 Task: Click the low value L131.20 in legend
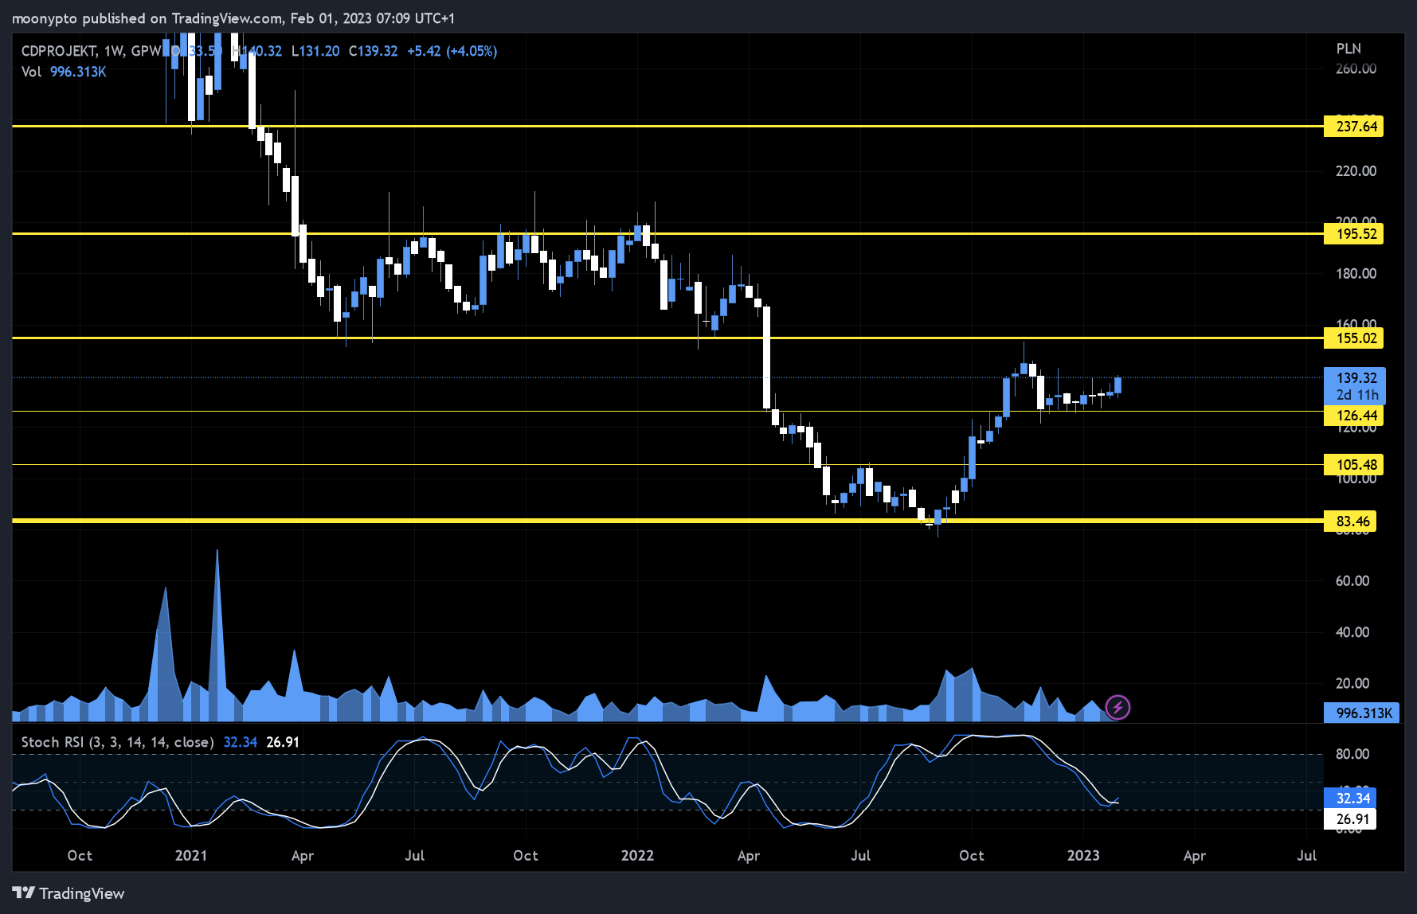click(315, 51)
